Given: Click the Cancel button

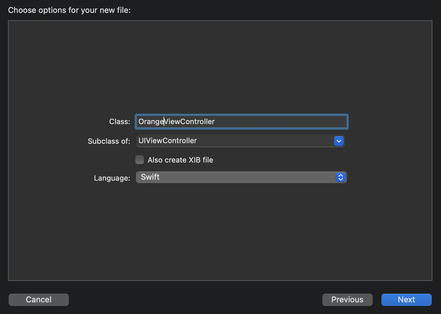Looking at the screenshot, I should (39, 300).
